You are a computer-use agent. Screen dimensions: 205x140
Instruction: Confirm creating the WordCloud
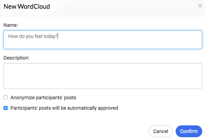pyautogui.click(x=189, y=131)
